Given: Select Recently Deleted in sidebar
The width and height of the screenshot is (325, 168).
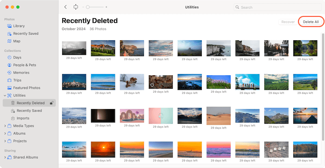Looking at the screenshot, I should [29, 103].
